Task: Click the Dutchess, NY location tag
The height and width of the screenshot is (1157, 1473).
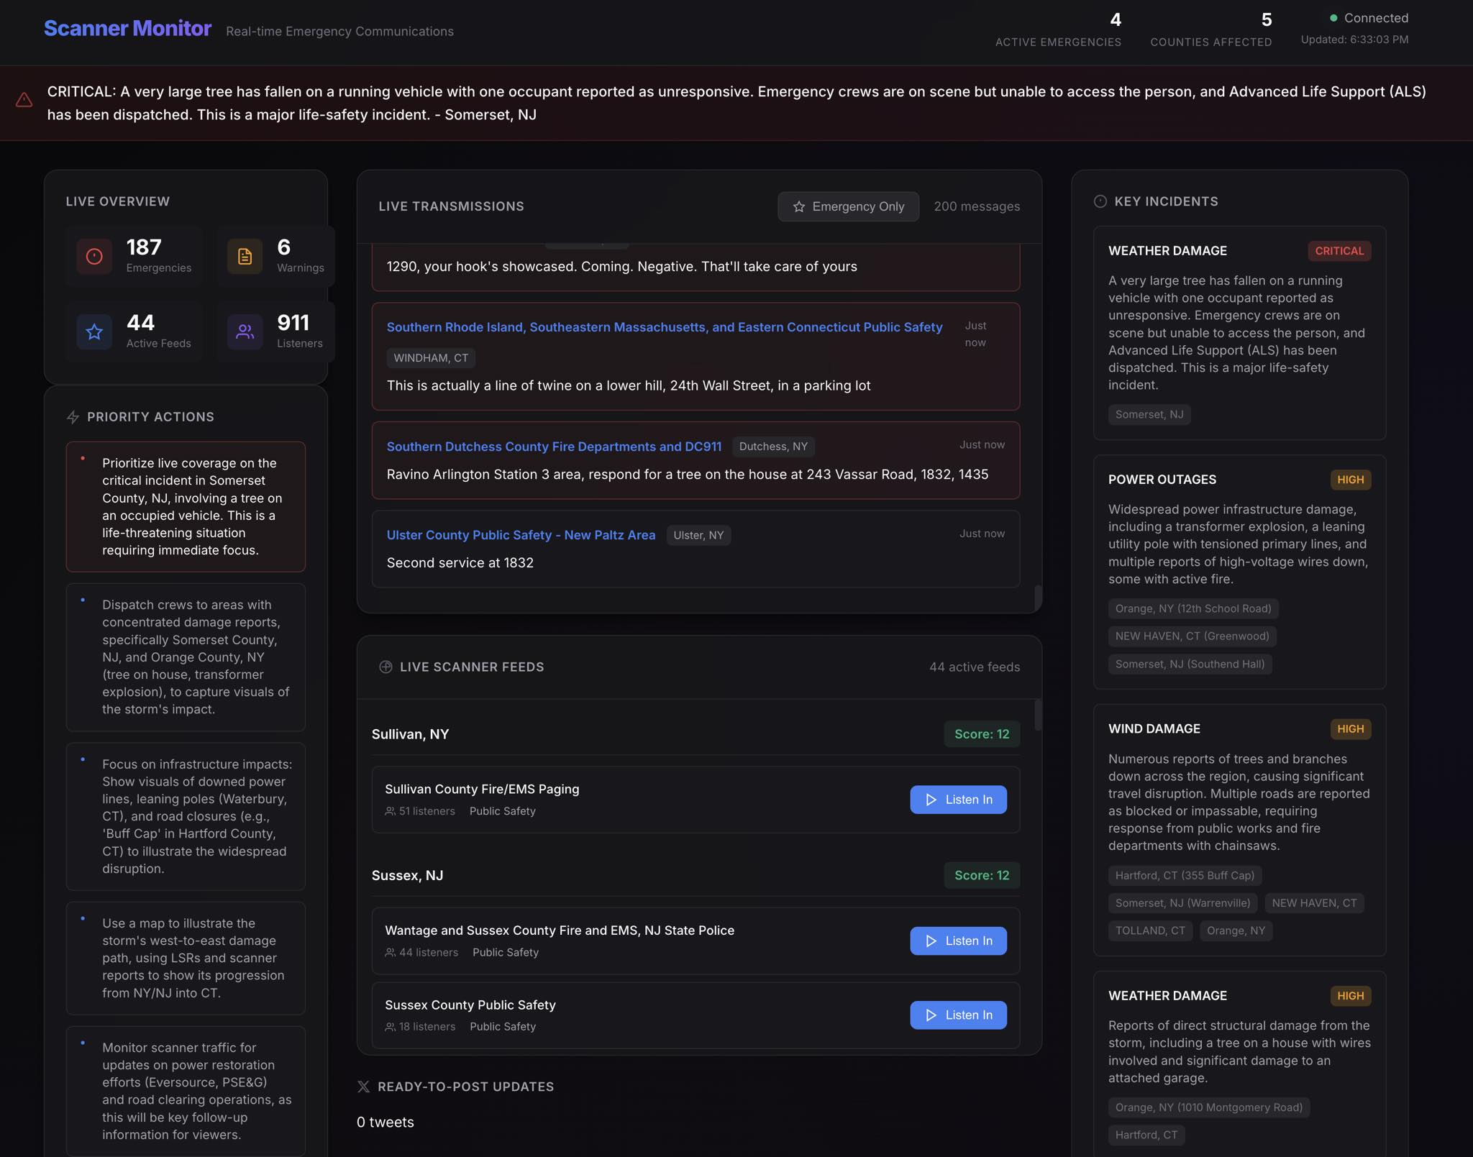Action: click(773, 447)
